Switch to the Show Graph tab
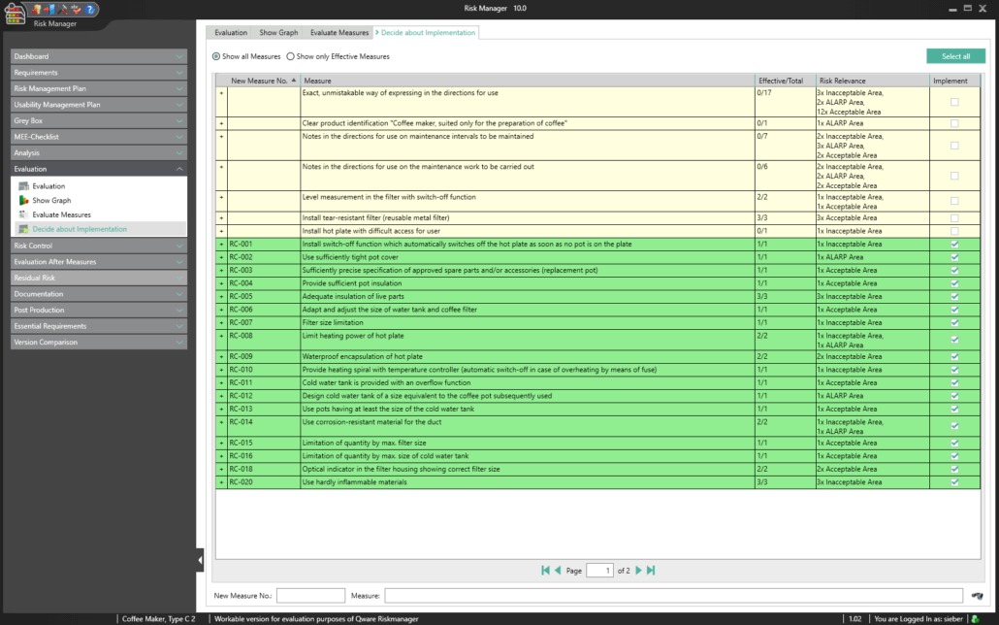Image resolution: width=999 pixels, height=625 pixels. tap(278, 33)
